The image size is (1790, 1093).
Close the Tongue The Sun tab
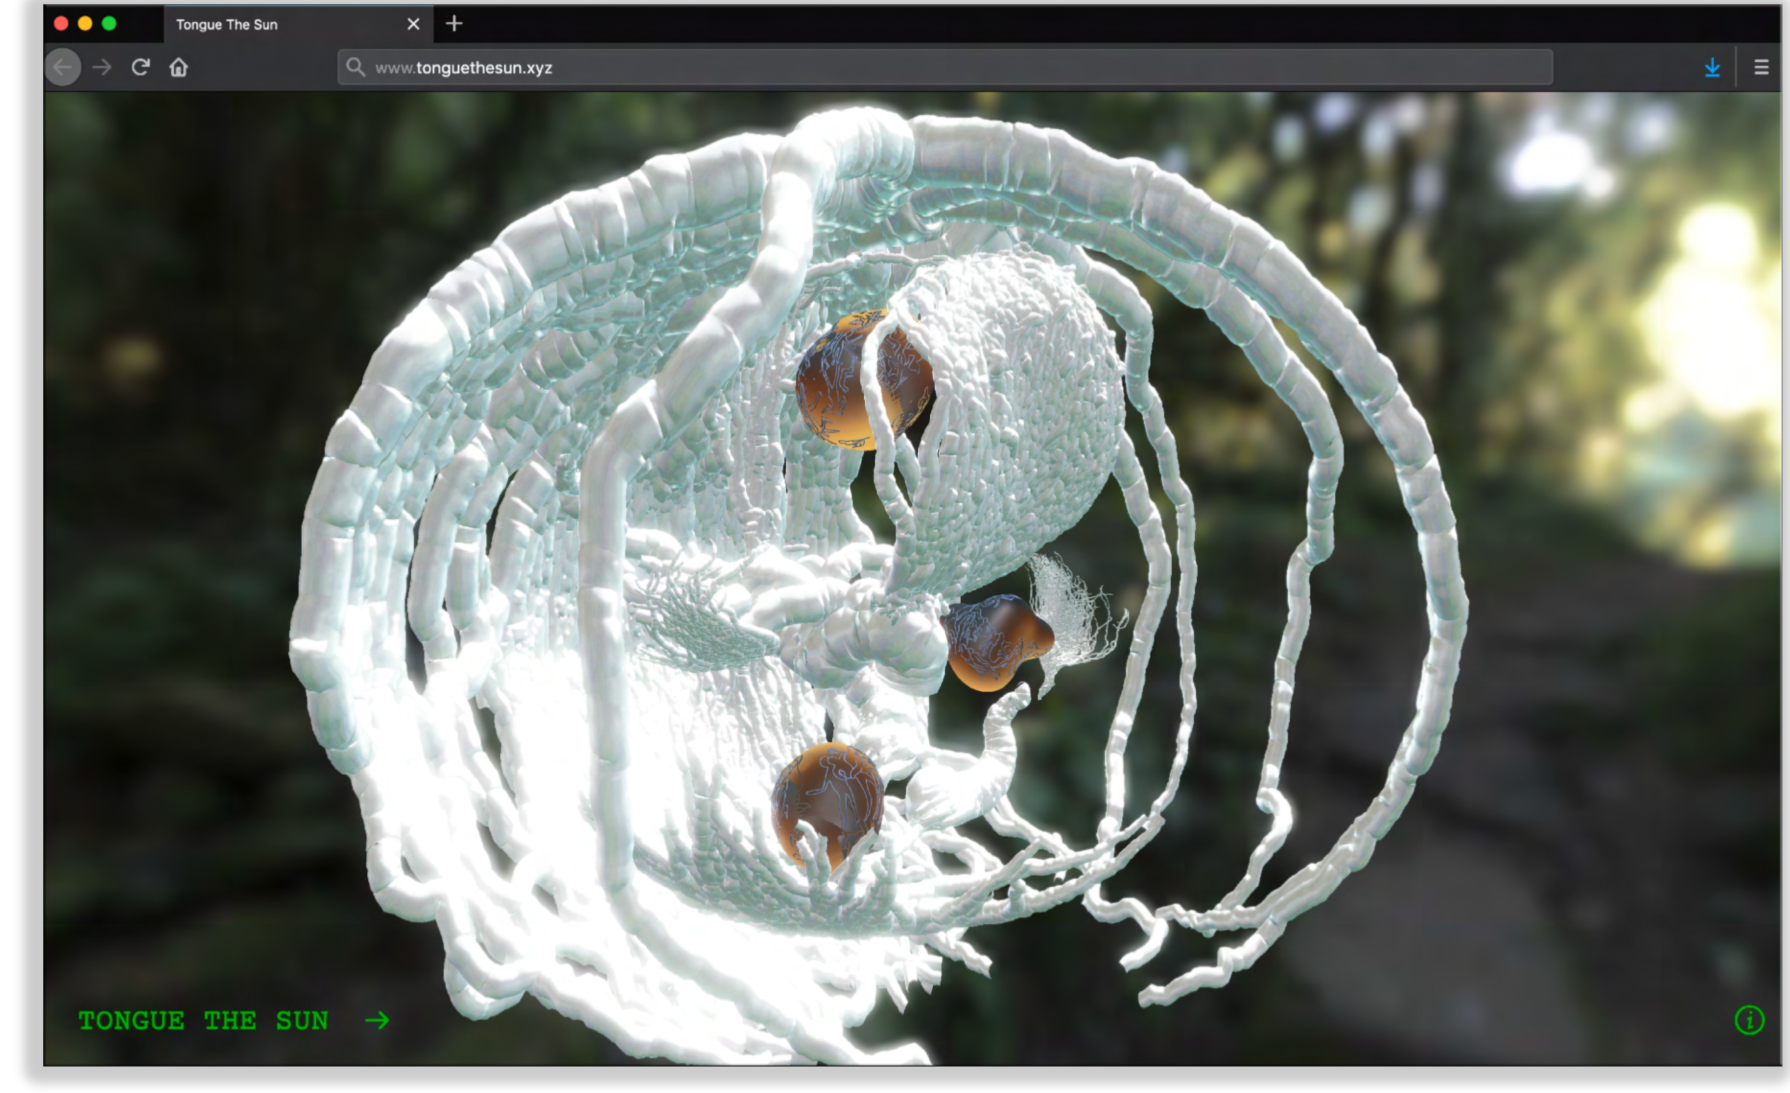[413, 25]
